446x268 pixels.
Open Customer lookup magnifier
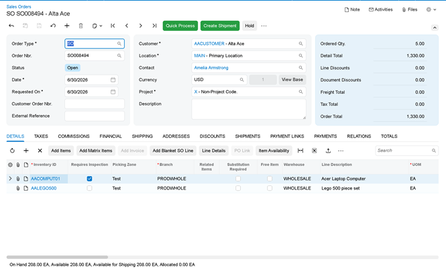pyautogui.click(x=300, y=44)
